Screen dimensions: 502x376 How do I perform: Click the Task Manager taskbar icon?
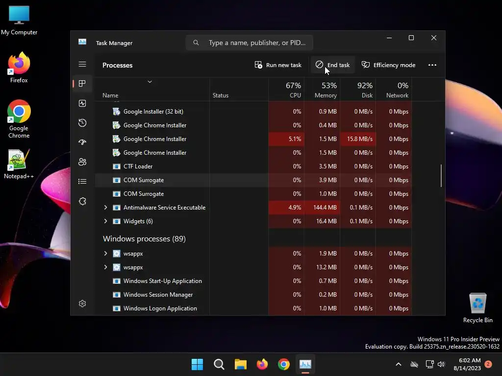coord(305,364)
